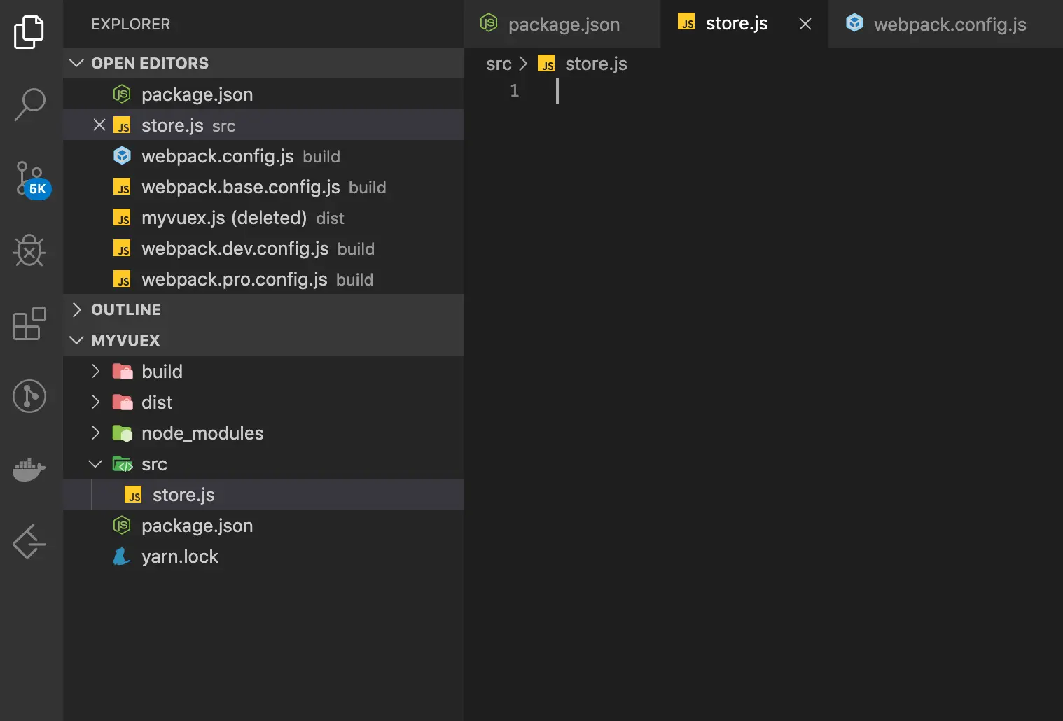Close store.js in Open Editors list
This screenshot has height=721, width=1063.
click(99, 125)
